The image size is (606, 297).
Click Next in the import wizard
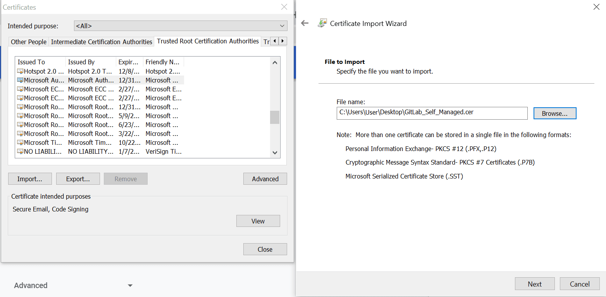(x=534, y=284)
